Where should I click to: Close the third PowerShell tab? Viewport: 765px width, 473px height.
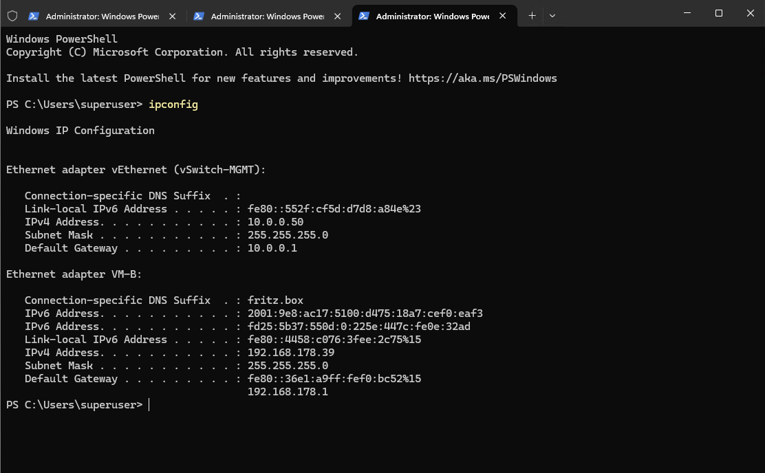tap(502, 16)
